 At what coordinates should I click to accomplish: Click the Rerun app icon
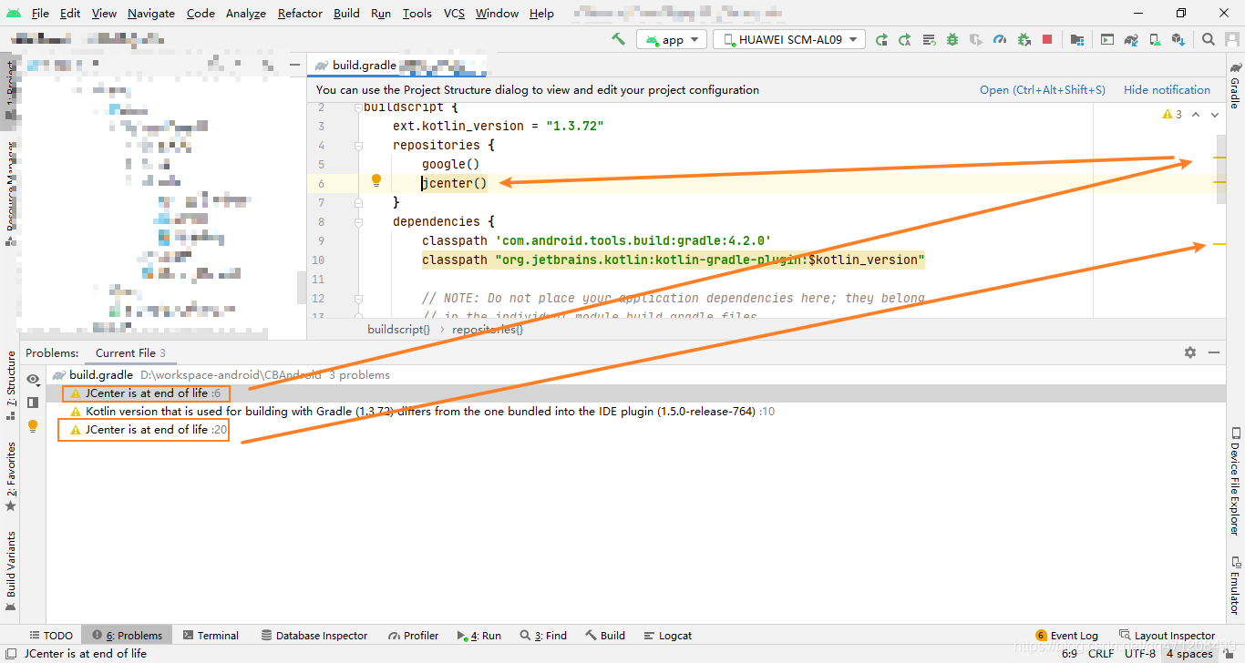tap(881, 39)
